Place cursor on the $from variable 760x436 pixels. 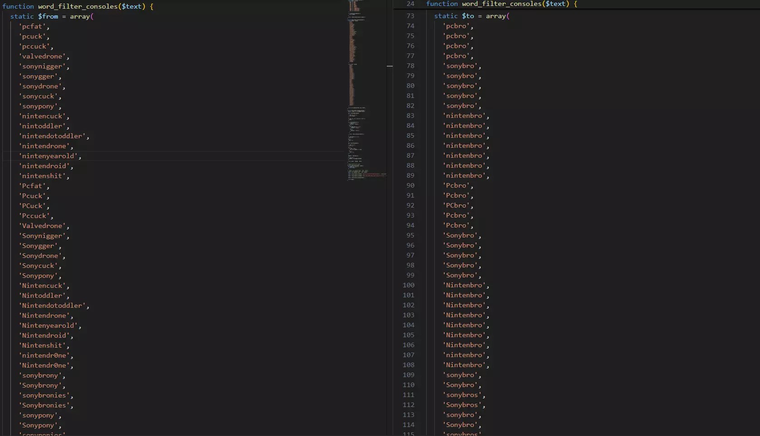(x=48, y=16)
